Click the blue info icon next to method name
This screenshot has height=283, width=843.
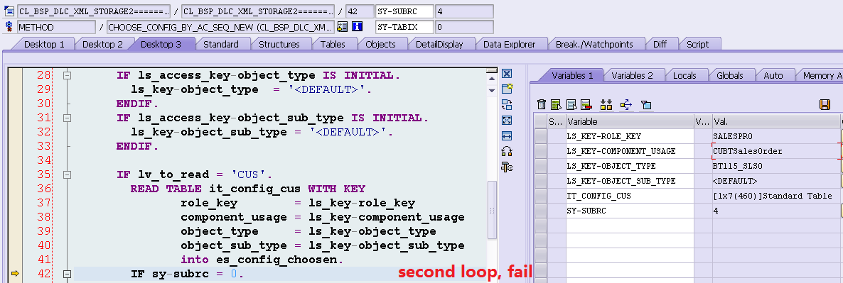click(x=357, y=26)
